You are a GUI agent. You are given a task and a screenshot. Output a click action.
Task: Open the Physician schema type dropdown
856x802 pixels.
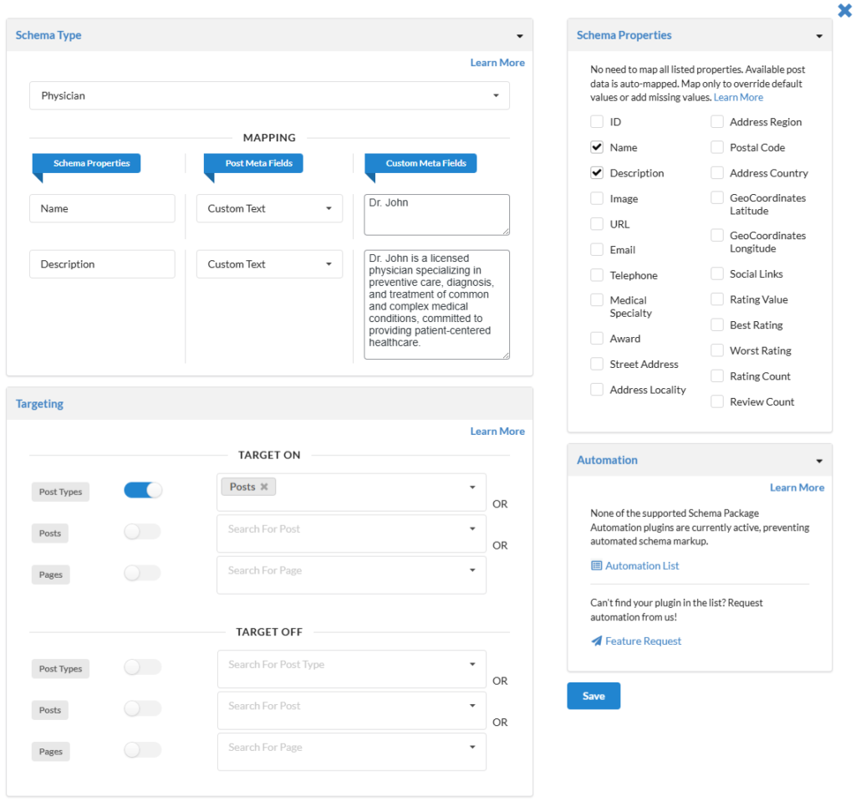pos(269,95)
